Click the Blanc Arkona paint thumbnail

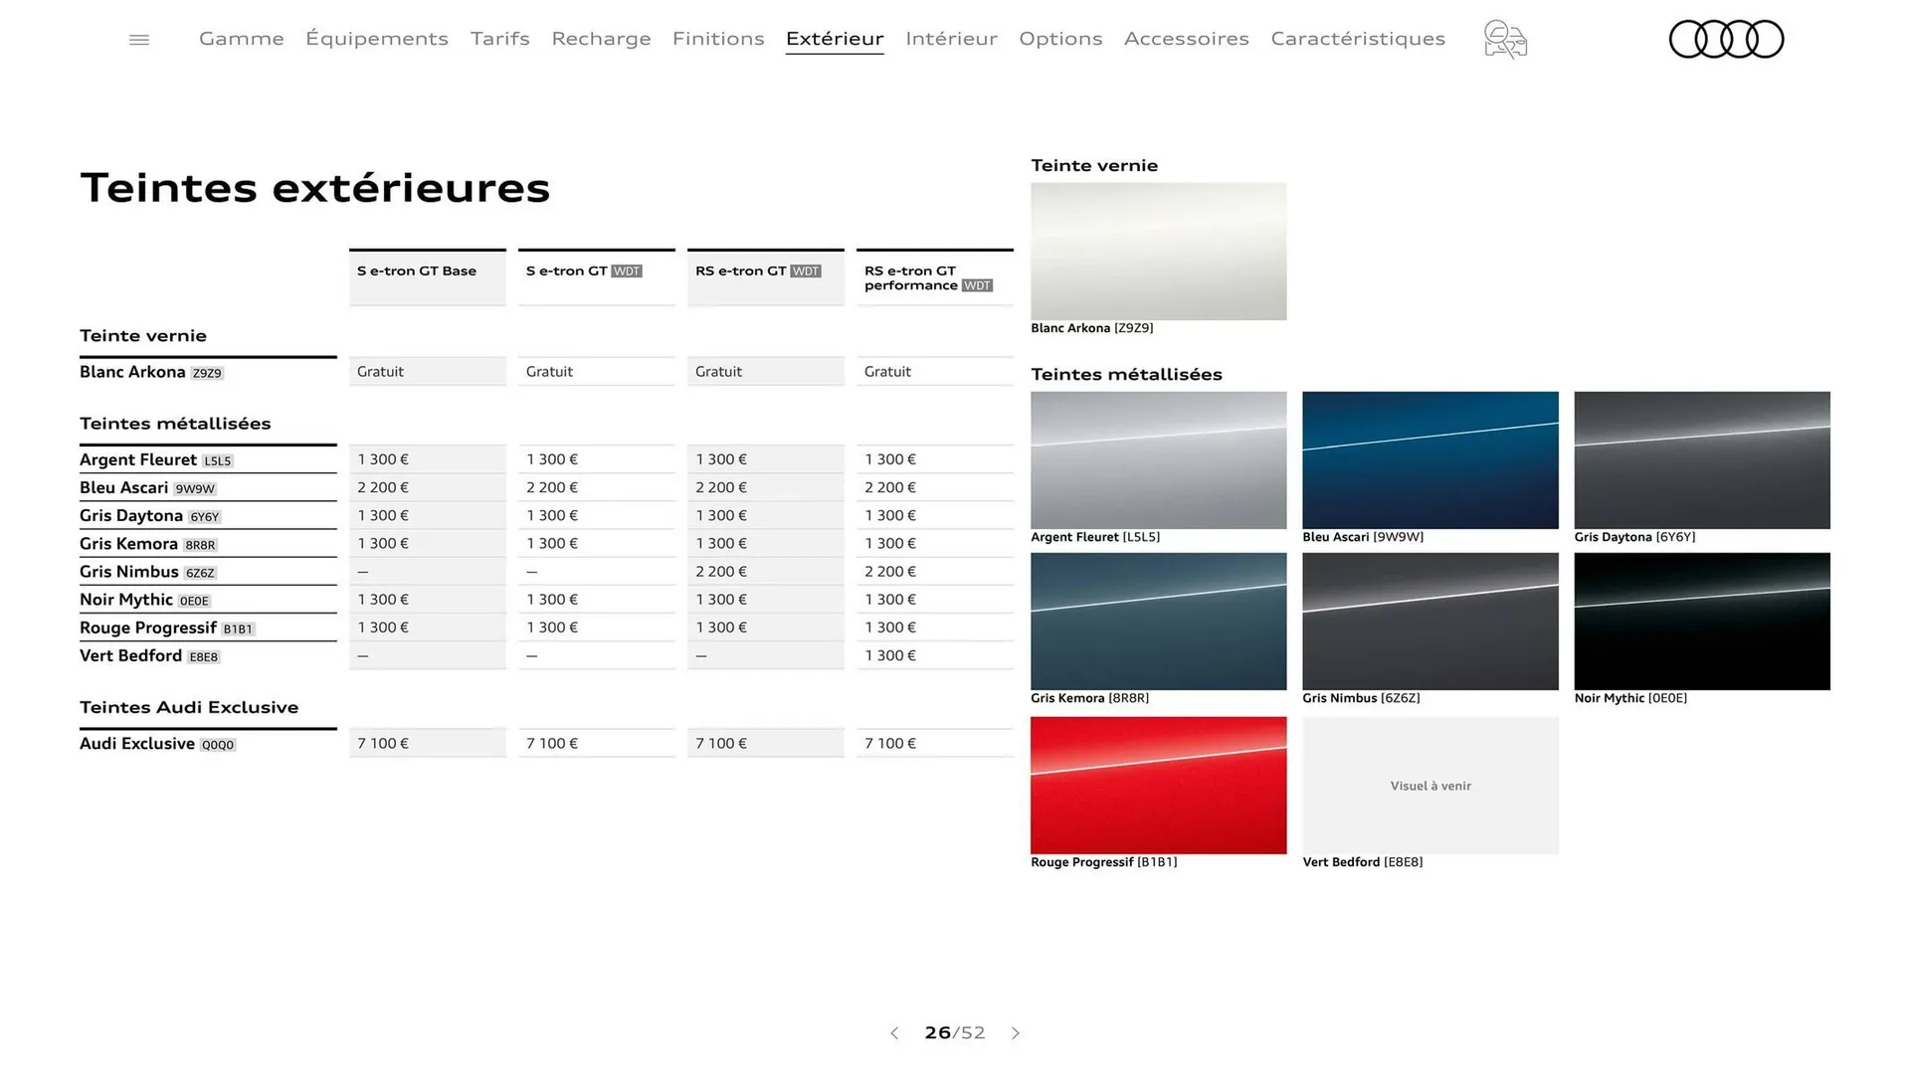click(x=1158, y=251)
